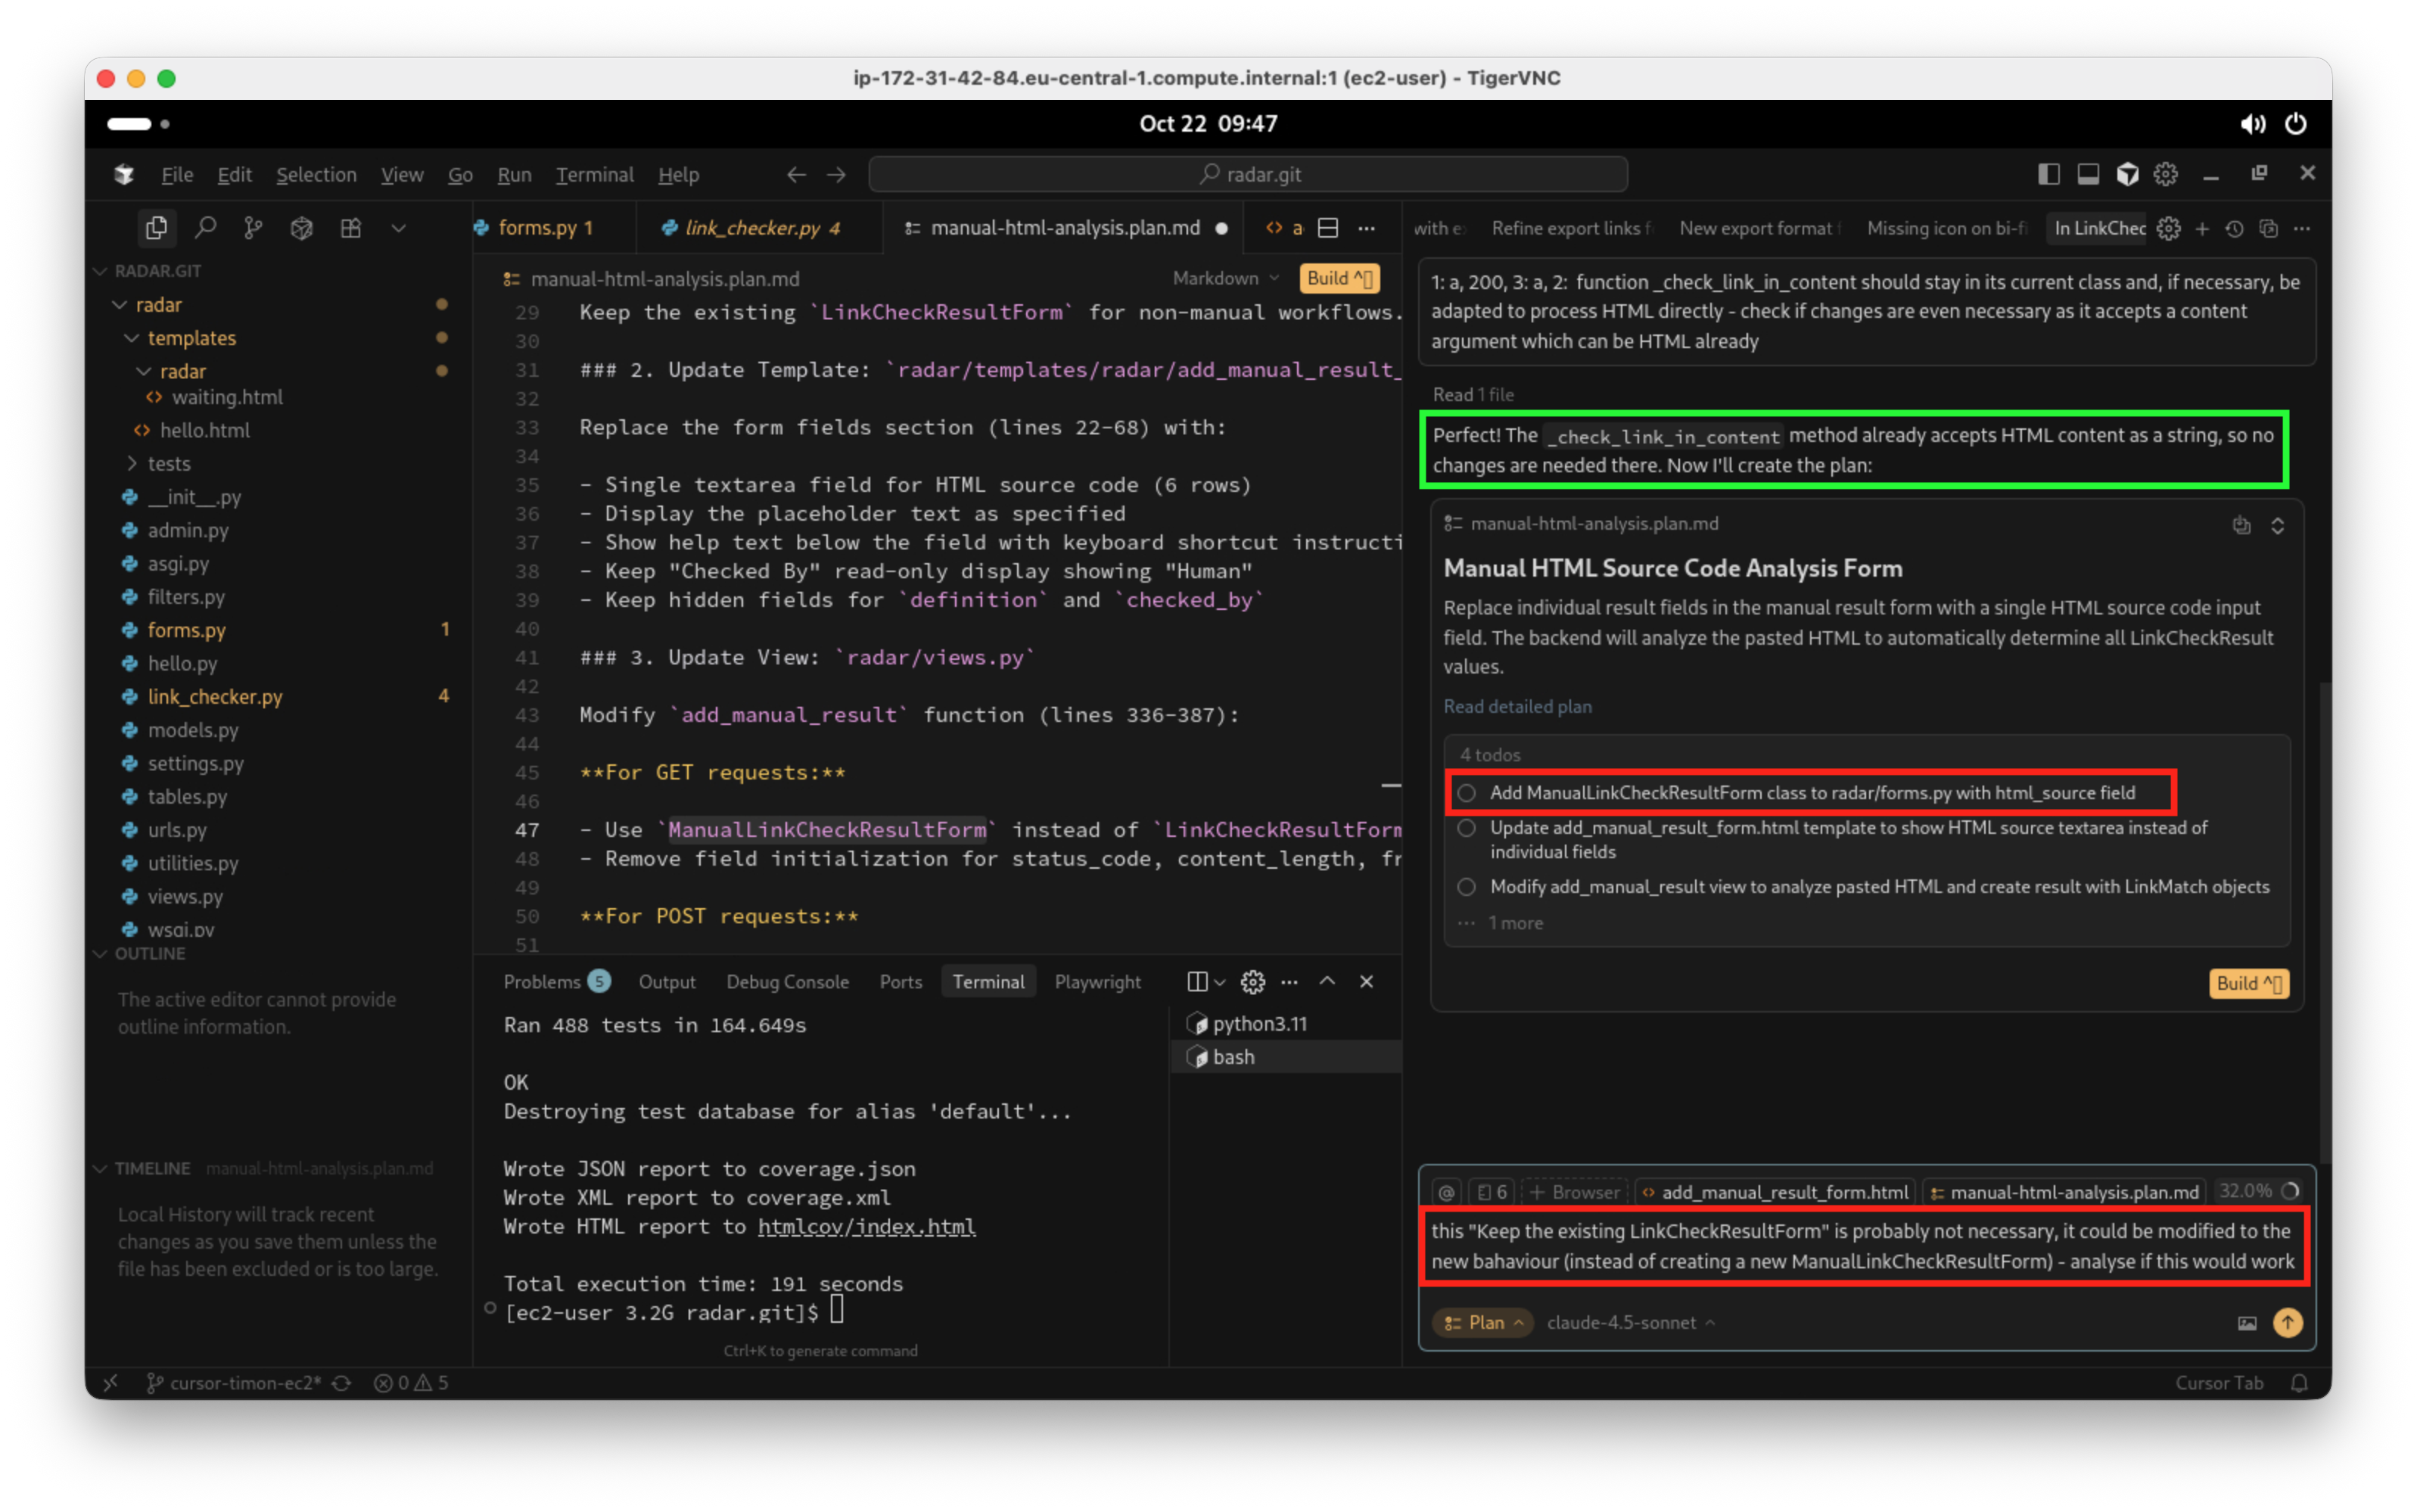Image resolution: width=2417 pixels, height=1512 pixels.
Task: Open the Extensions view icon
Action: pos(350,228)
